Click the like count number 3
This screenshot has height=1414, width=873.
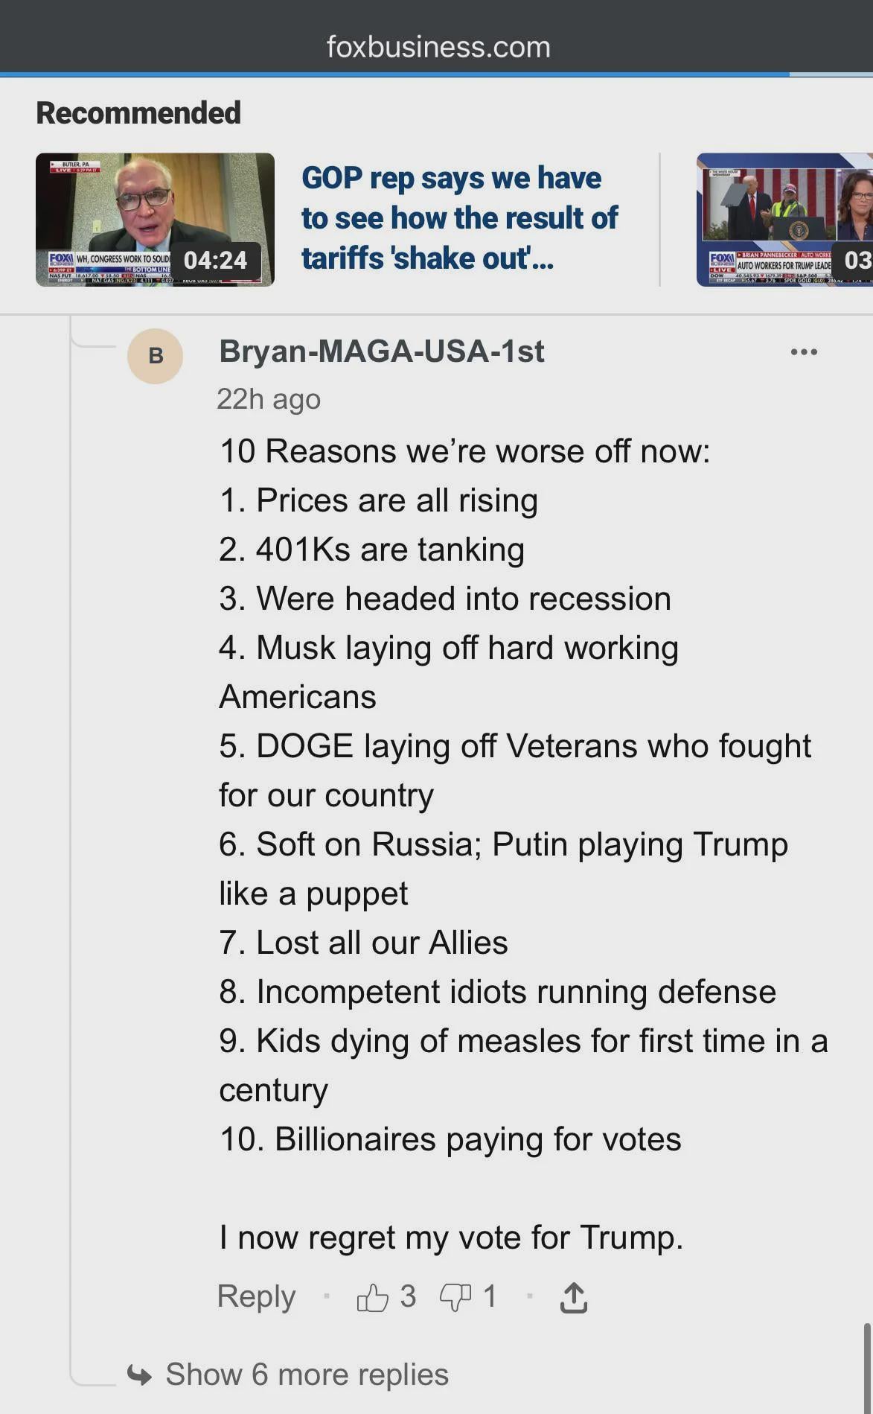pyautogui.click(x=408, y=1296)
